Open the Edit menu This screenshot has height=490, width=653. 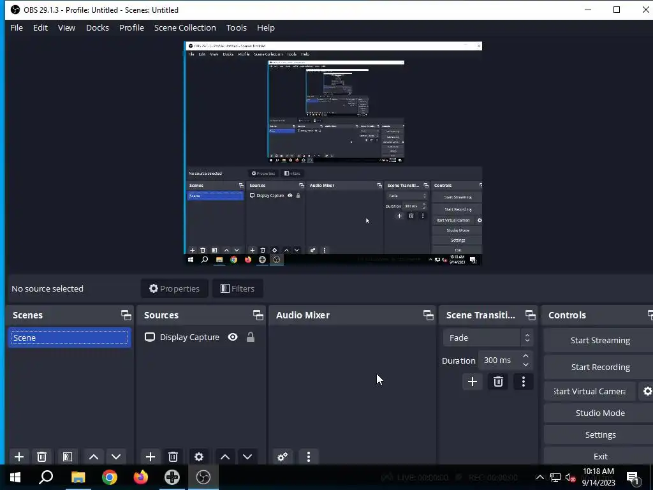point(40,27)
